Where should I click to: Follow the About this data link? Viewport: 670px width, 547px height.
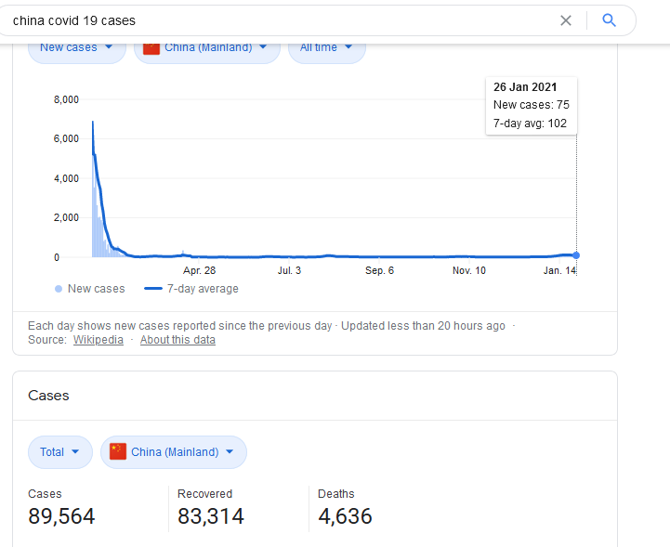pos(177,340)
